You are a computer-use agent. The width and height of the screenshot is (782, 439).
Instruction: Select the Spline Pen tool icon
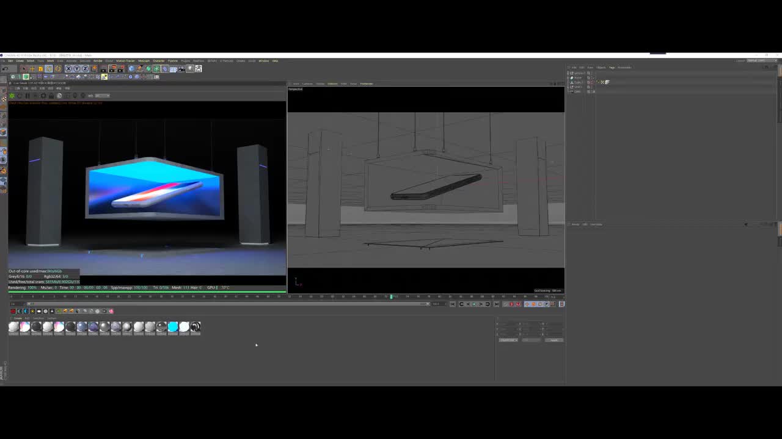tap(140, 69)
